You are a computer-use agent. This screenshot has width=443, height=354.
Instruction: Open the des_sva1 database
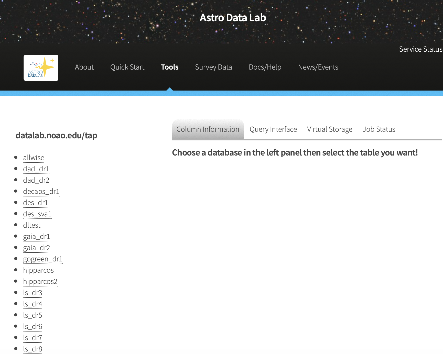pyautogui.click(x=37, y=214)
